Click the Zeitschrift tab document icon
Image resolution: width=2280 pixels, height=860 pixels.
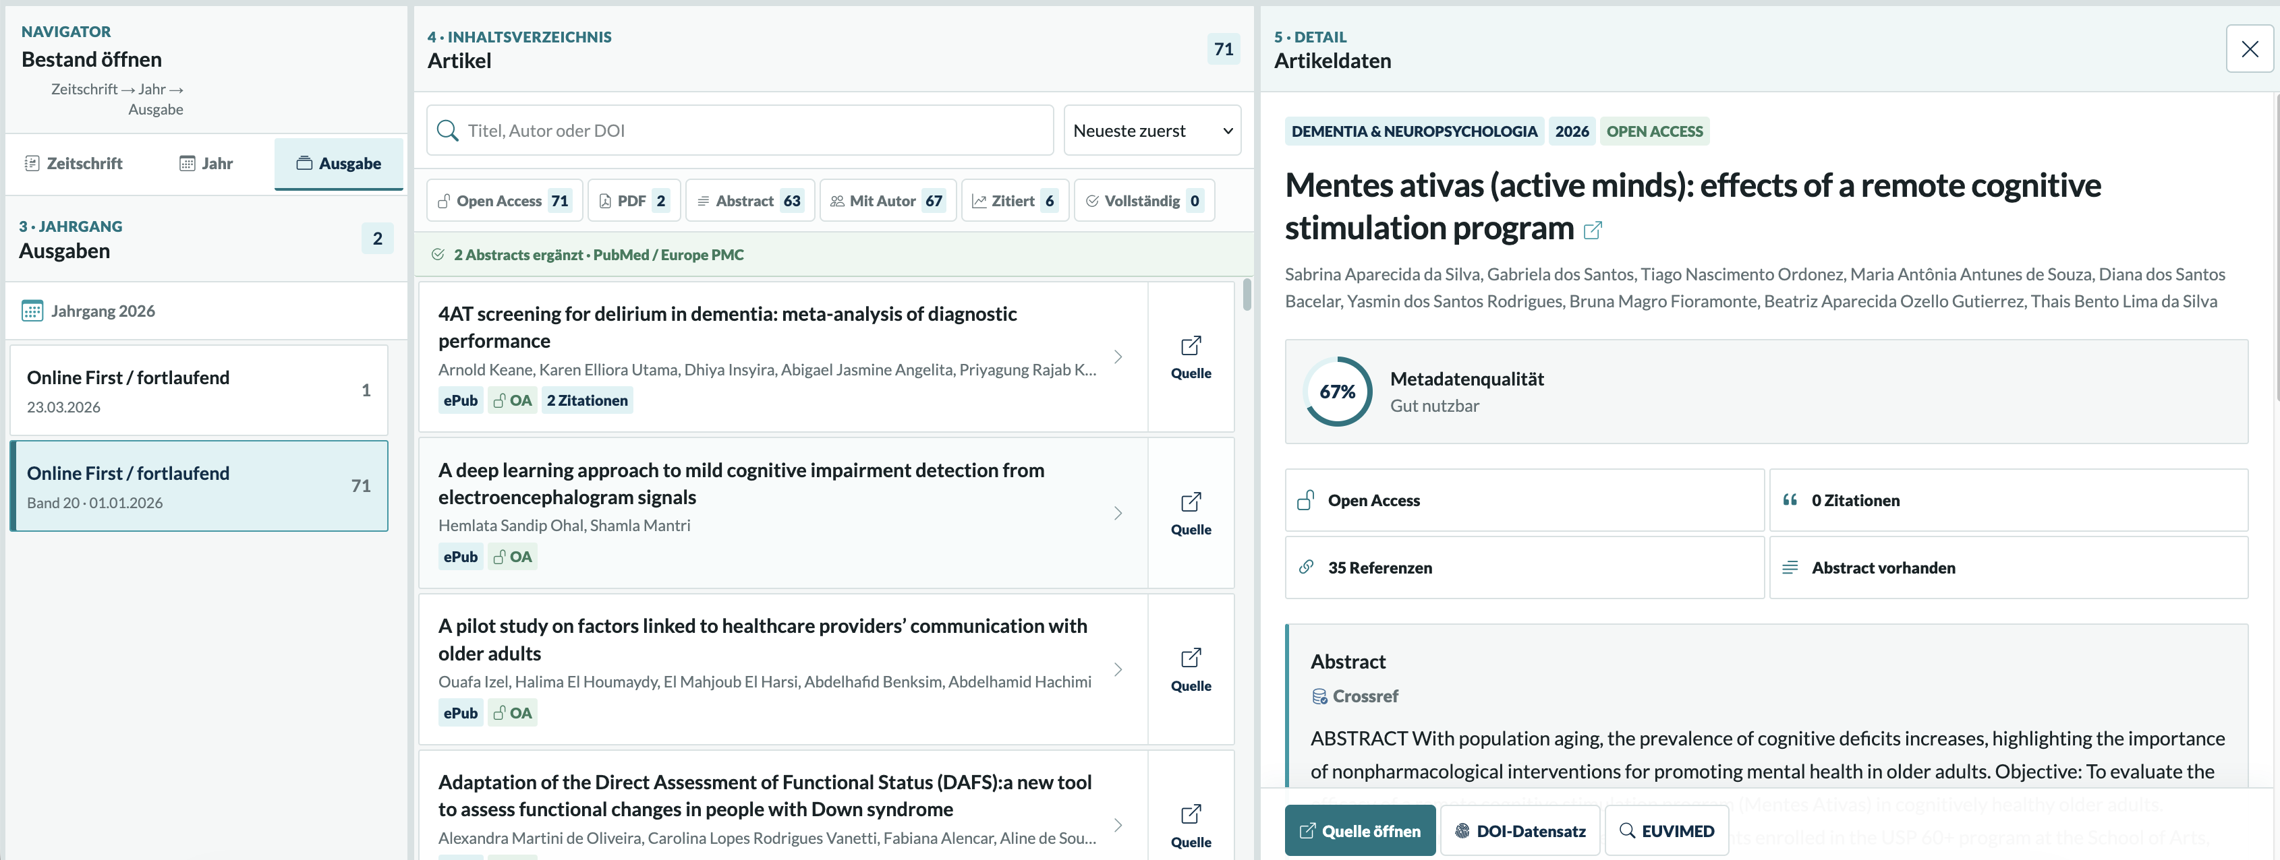pos(32,164)
